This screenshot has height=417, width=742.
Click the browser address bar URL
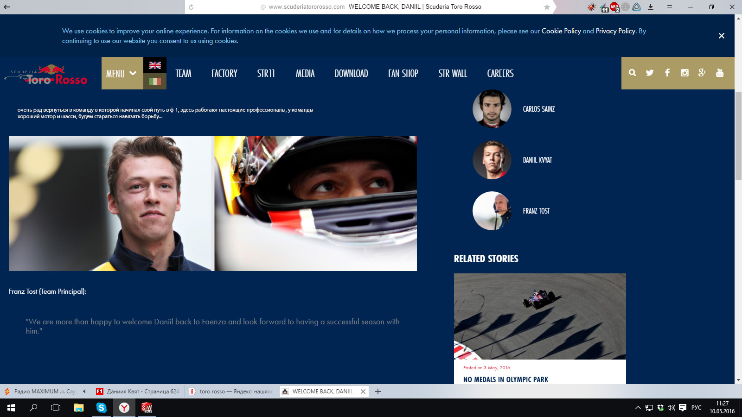coord(307,7)
